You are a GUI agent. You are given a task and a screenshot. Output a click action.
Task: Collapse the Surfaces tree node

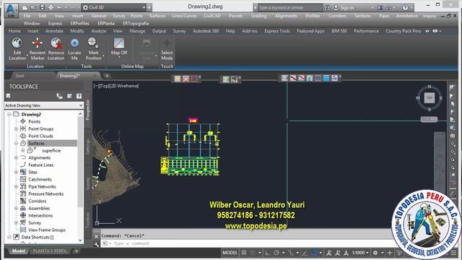pos(16,143)
